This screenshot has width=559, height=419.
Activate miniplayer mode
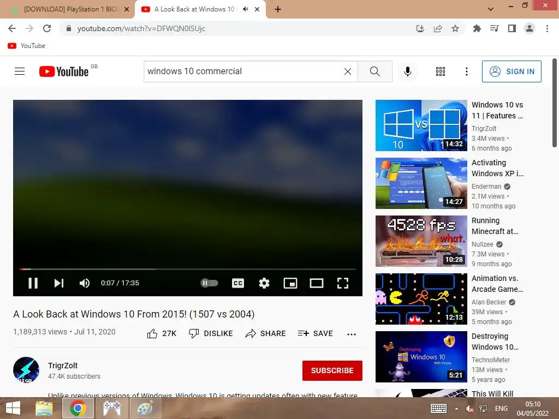290,283
